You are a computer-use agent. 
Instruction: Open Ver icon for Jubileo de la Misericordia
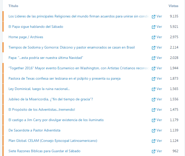(154, 99)
